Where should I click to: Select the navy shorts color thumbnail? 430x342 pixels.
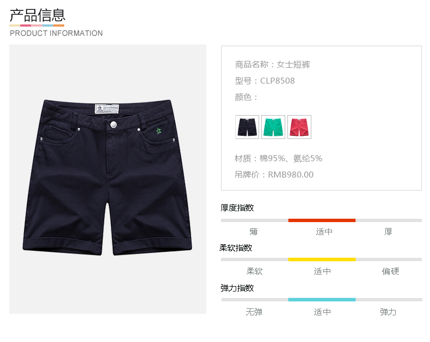(247, 127)
